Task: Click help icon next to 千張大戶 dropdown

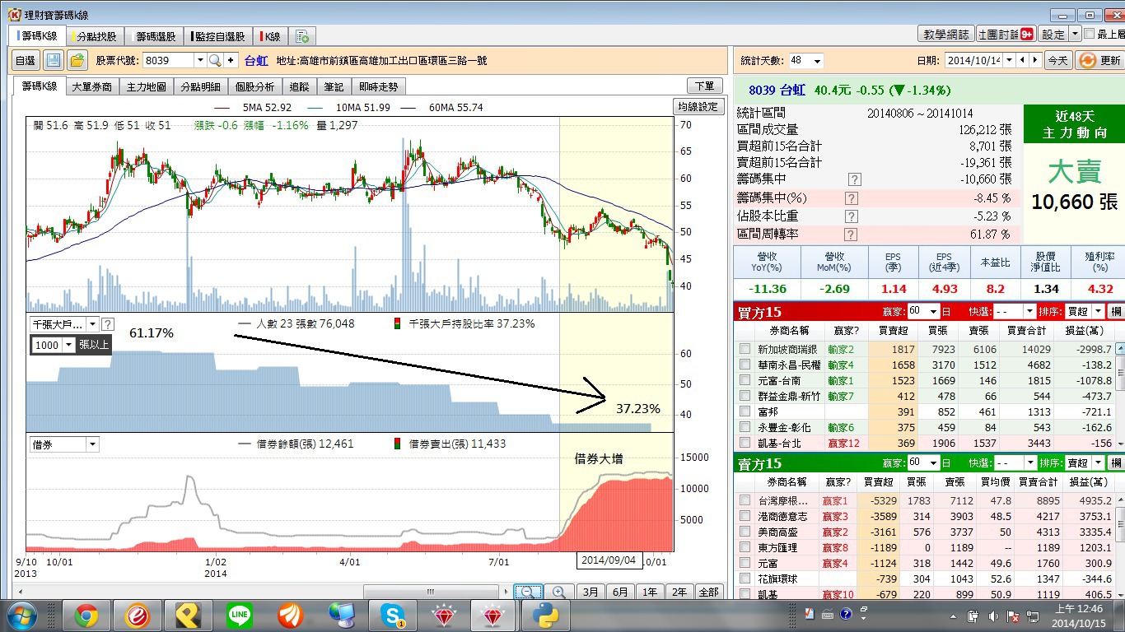Action: (108, 324)
